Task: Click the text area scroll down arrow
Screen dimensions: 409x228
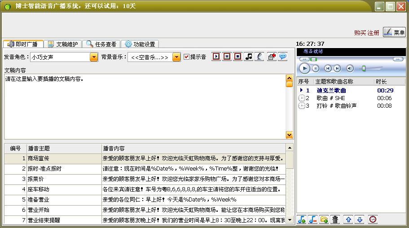Action: [289, 135]
